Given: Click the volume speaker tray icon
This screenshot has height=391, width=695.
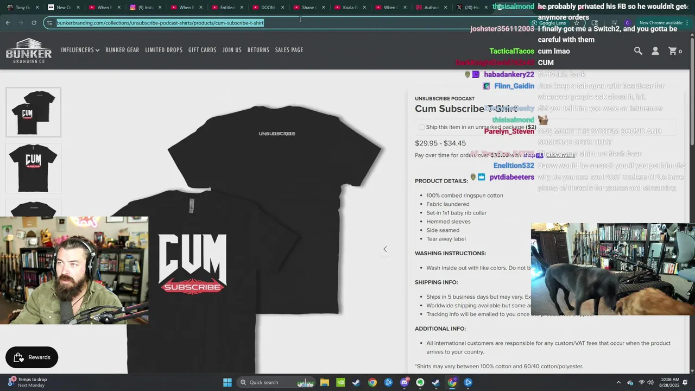Looking at the screenshot, I should tap(652, 382).
